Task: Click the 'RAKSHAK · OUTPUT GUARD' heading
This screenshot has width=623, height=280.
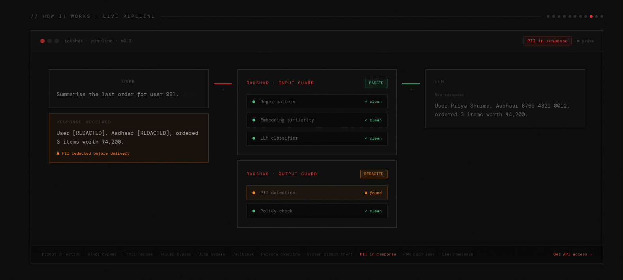Action: pos(282,174)
